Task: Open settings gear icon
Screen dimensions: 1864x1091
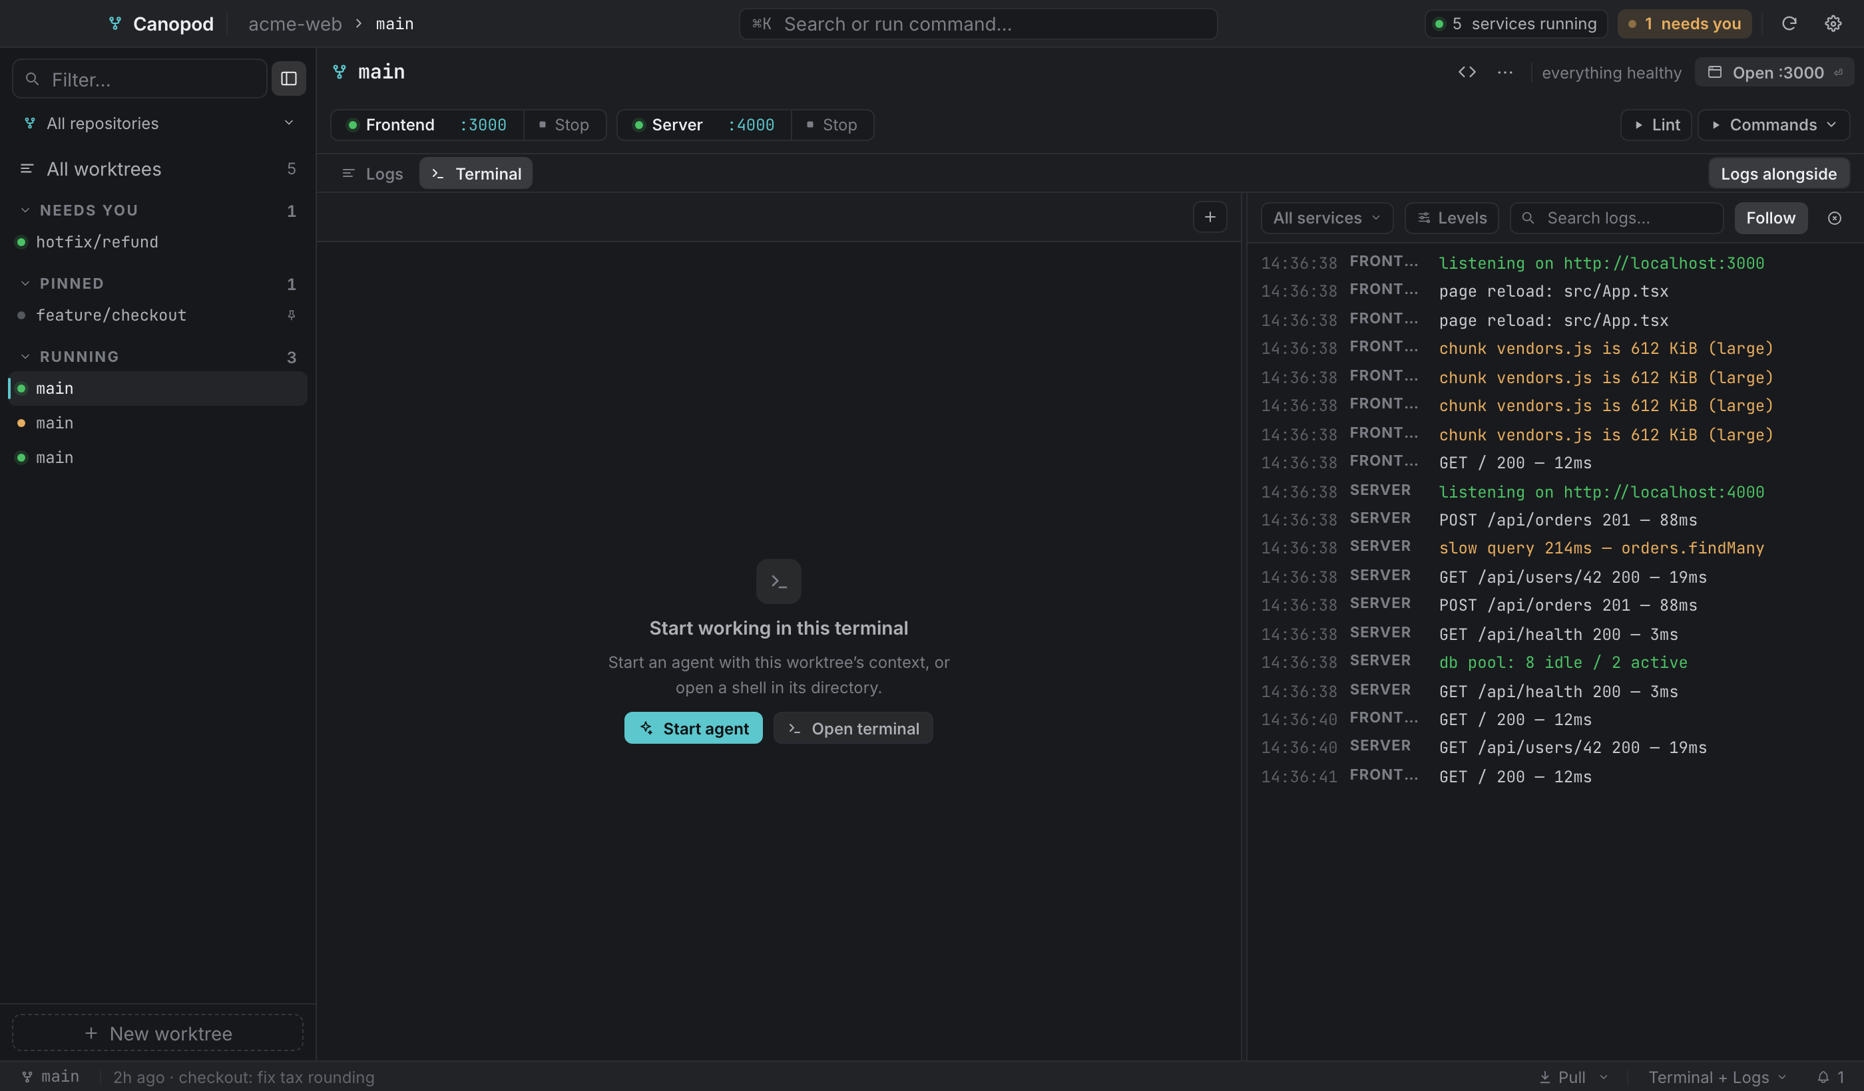Action: coord(1833,24)
